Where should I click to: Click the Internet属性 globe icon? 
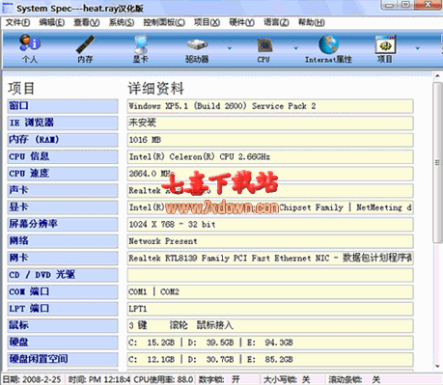point(328,48)
